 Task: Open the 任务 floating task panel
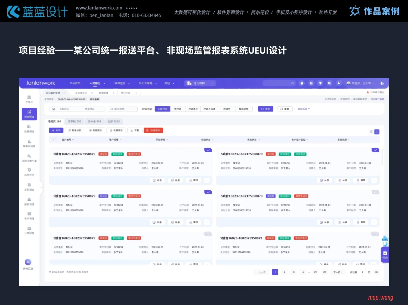[385, 255]
